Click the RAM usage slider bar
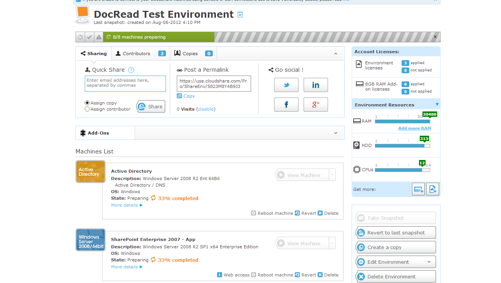Viewport: 501px width, 283px height. (x=402, y=121)
